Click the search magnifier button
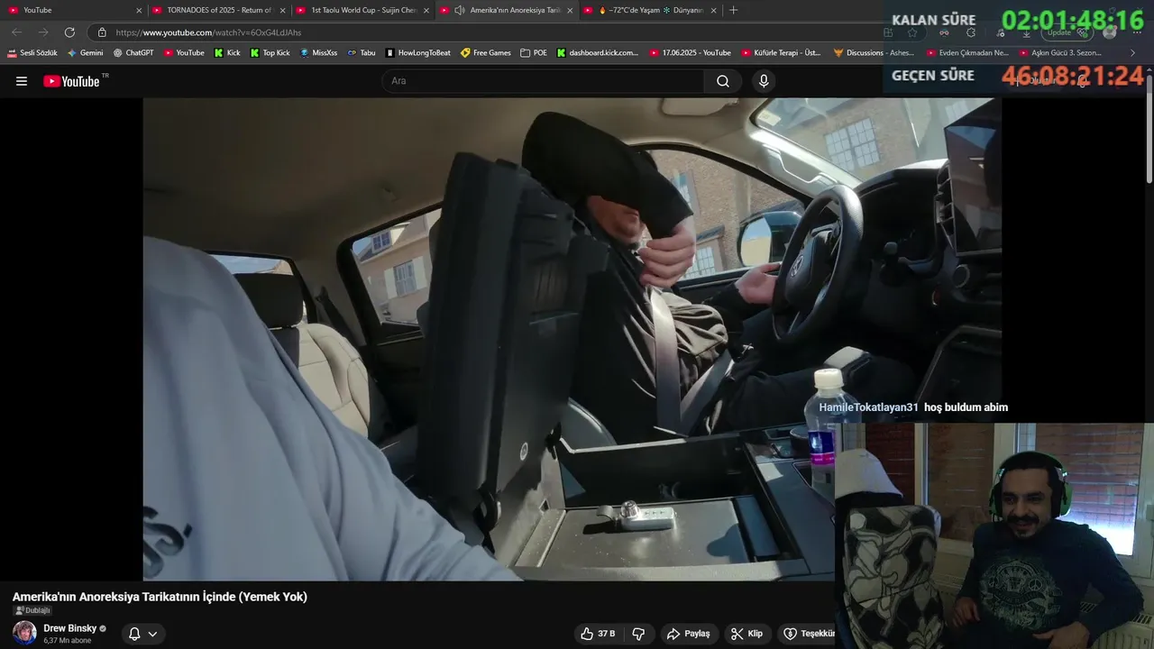This screenshot has height=649, width=1154. pos(723,81)
